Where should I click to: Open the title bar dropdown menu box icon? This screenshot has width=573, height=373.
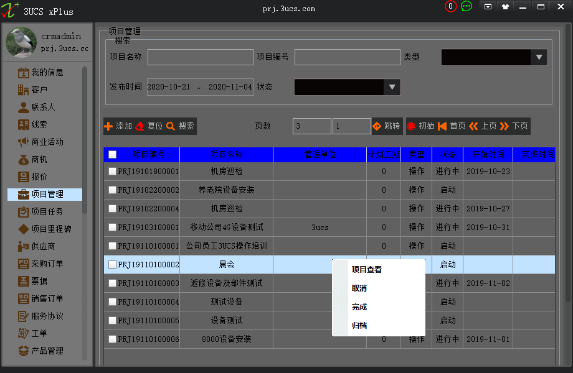click(x=488, y=7)
